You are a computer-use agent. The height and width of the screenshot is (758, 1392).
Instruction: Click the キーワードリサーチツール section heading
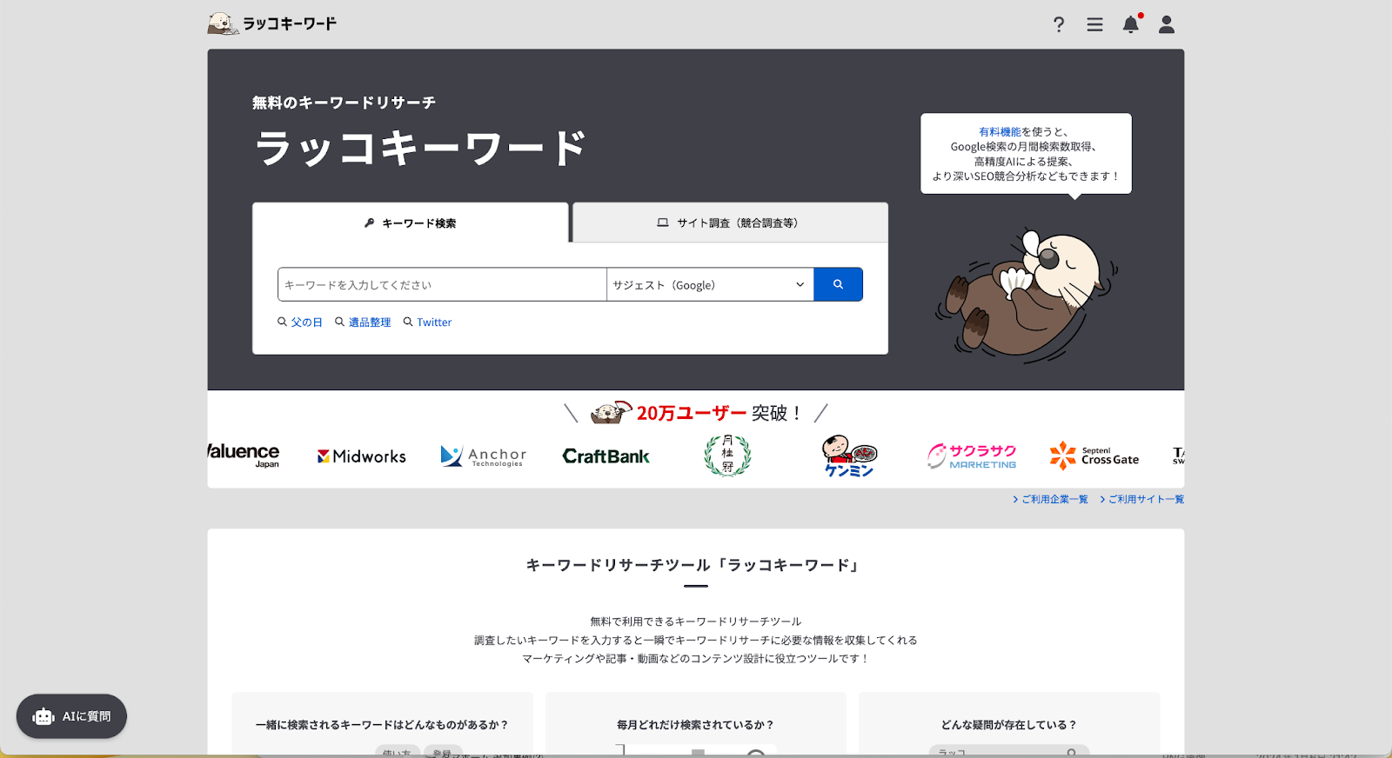point(695,565)
